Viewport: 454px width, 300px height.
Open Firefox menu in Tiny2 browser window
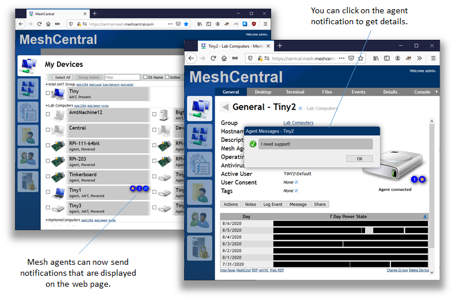tap(433, 58)
